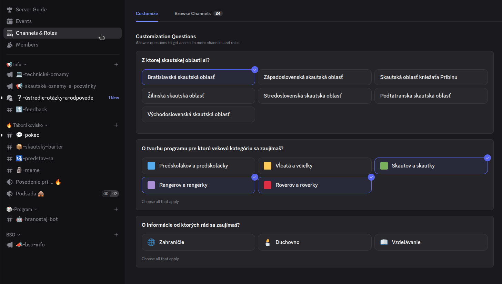The image size is (502, 284).
Task: Click the Server Guide signpost icon
Action: [x=10, y=10]
